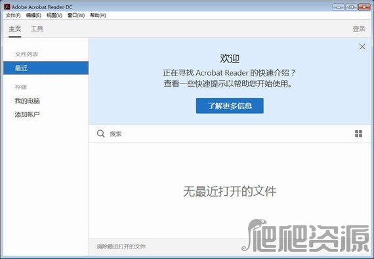
Task: Select 我的电脑 under storage
Action: [27, 101]
